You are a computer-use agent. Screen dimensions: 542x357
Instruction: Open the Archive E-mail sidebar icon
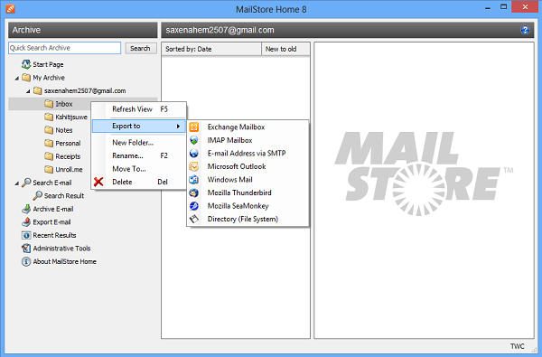[26, 209]
